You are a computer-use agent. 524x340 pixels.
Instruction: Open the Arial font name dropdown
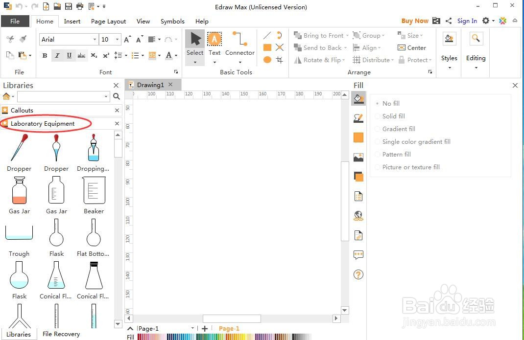click(x=95, y=40)
